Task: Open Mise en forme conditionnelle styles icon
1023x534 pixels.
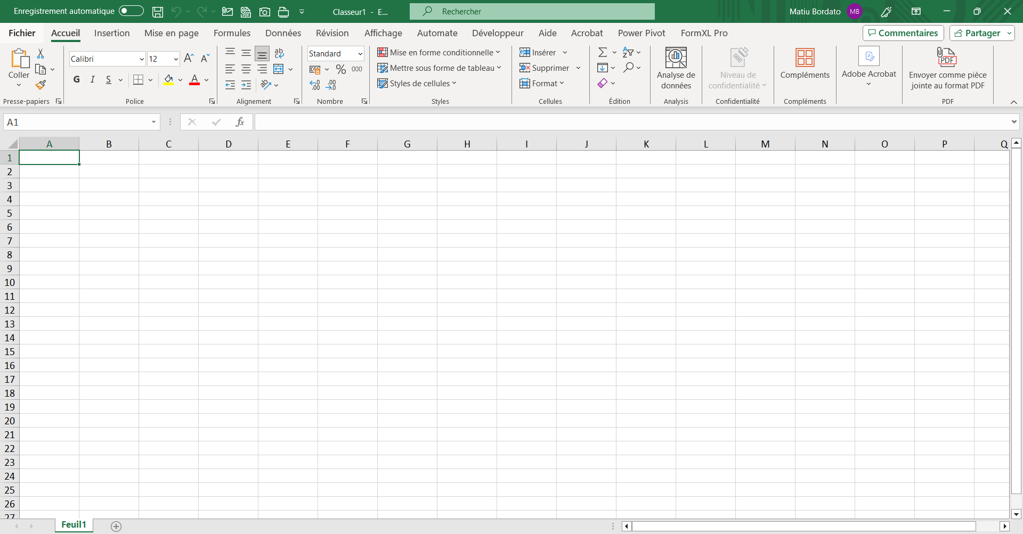Action: tap(382, 52)
